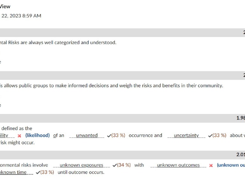Click the View heading at the top

click(5, 6)
